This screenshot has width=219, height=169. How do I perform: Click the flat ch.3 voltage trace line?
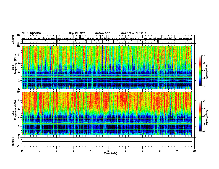point(106,141)
